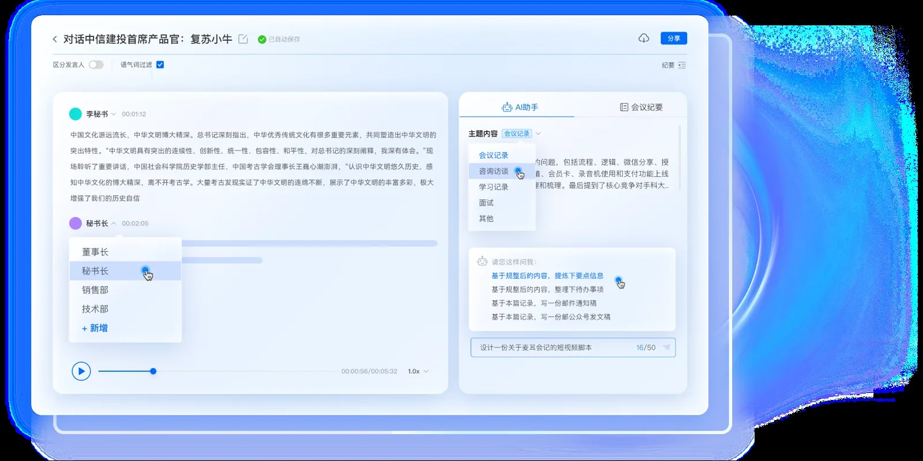Select 销售部 from speaker list

(125, 290)
